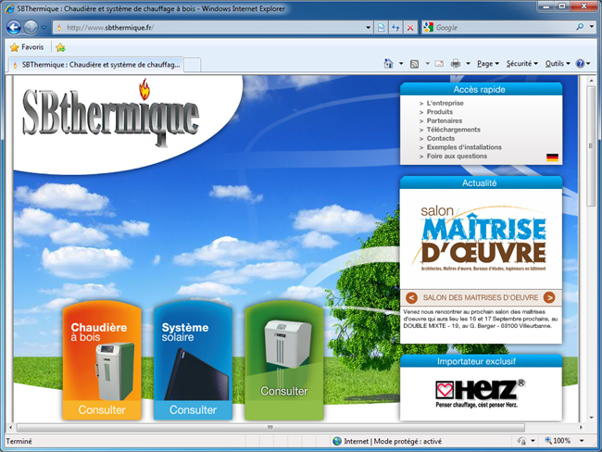This screenshot has height=452, width=602.
Task: Click in the Google search box
Action: (x=500, y=28)
